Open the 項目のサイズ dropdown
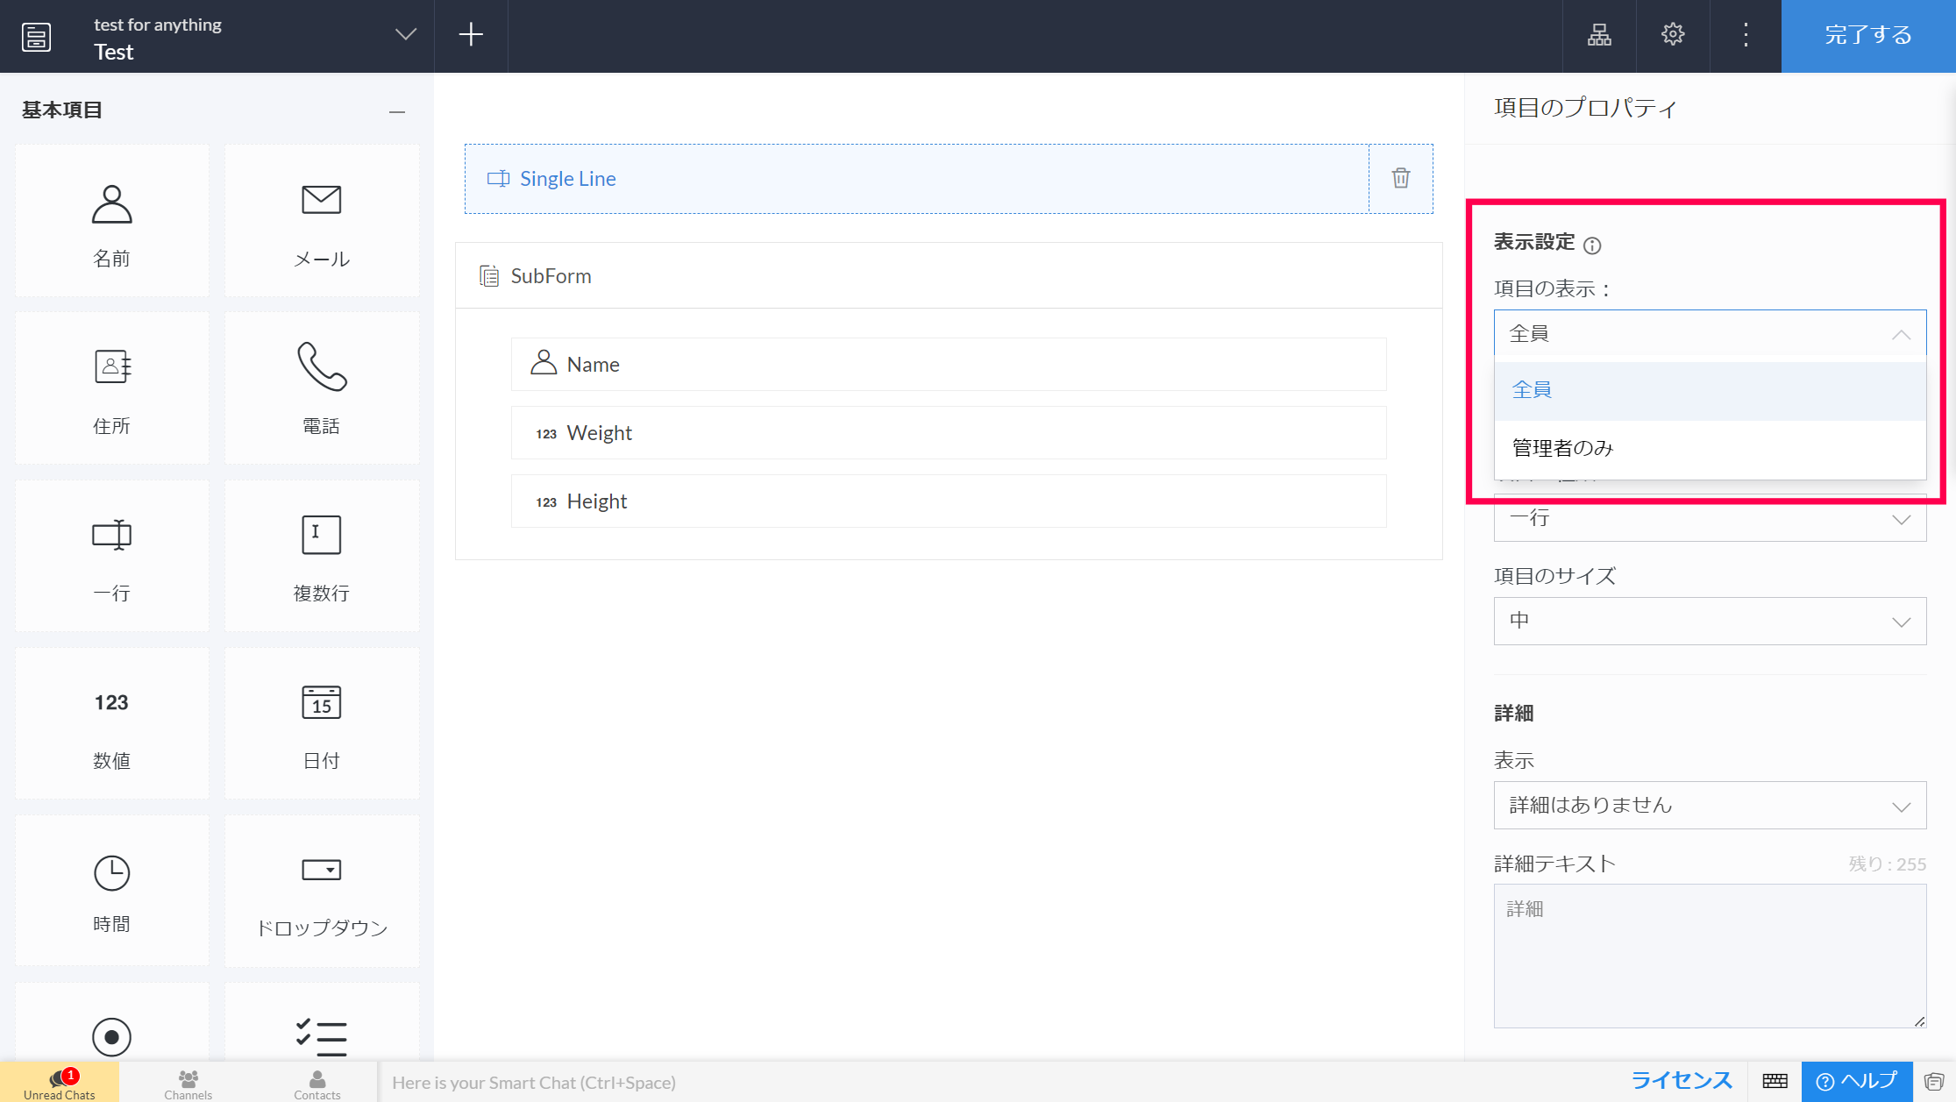This screenshot has height=1102, width=1956. [x=1709, y=621]
